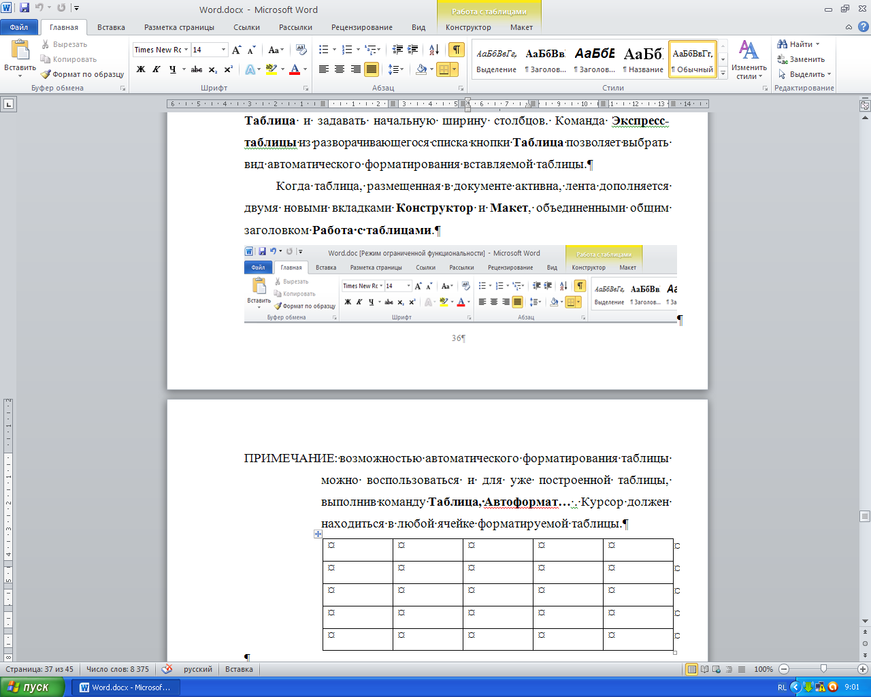Click the status bar language button русский
Image resolution: width=871 pixels, height=697 pixels.
[198, 669]
